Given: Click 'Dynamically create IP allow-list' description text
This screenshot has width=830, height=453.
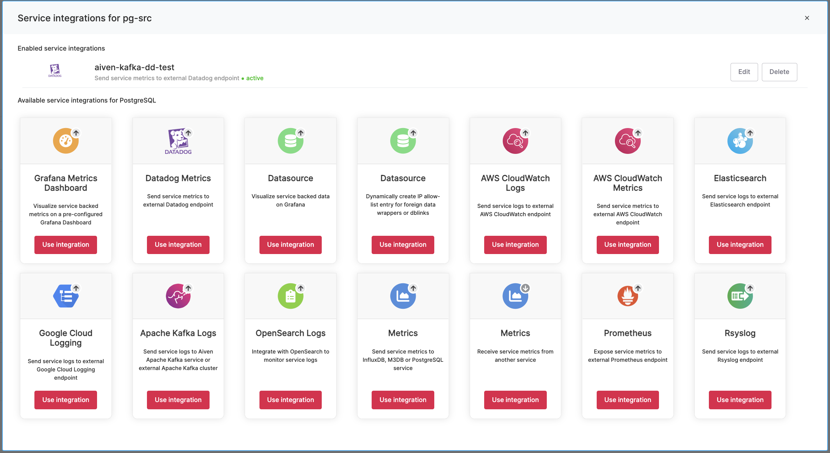Looking at the screenshot, I should (403, 204).
